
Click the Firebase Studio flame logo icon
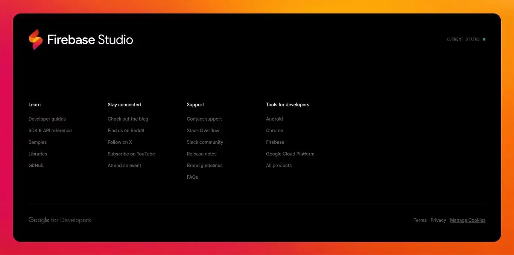tap(36, 39)
